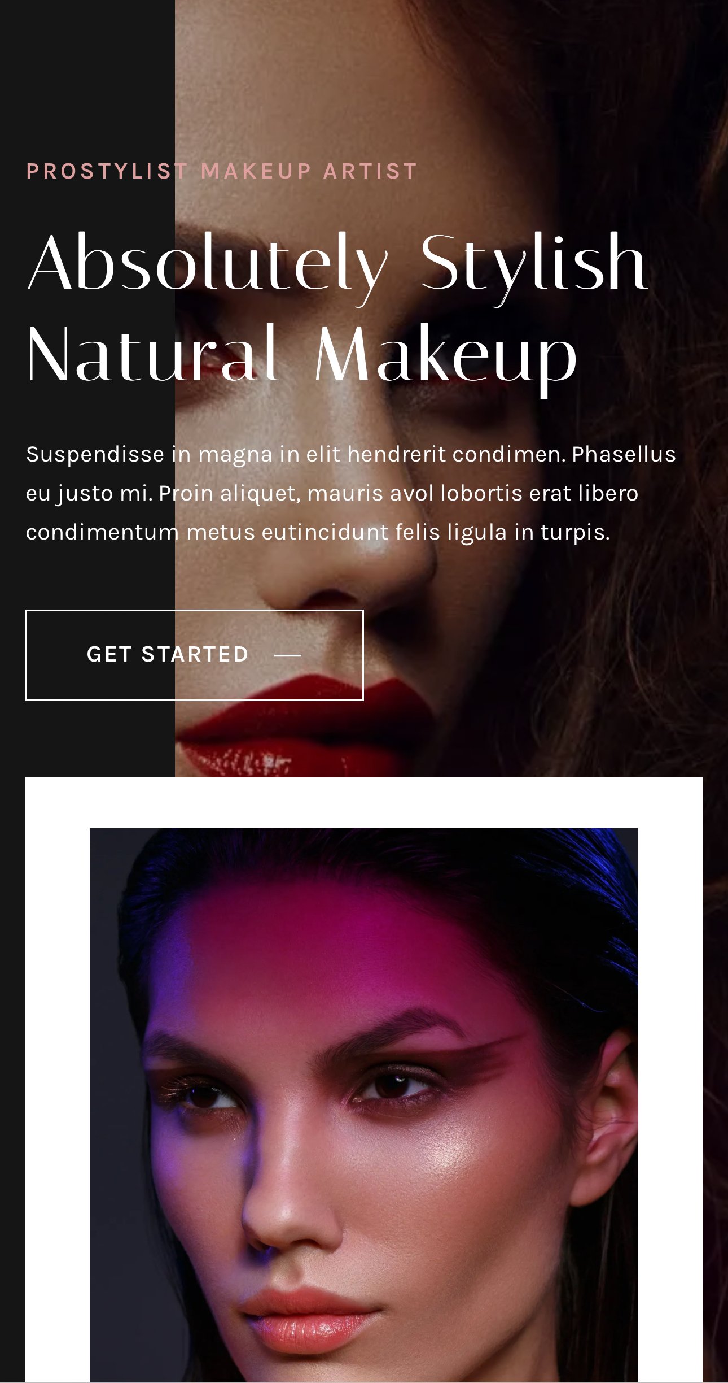
Task: Click the white frame above the portrait
Action: pos(364,802)
